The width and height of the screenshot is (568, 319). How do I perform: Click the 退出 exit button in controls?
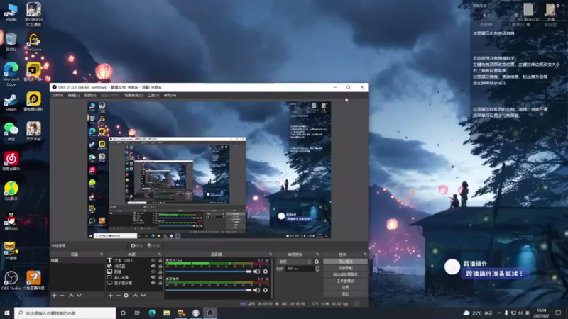point(345,293)
